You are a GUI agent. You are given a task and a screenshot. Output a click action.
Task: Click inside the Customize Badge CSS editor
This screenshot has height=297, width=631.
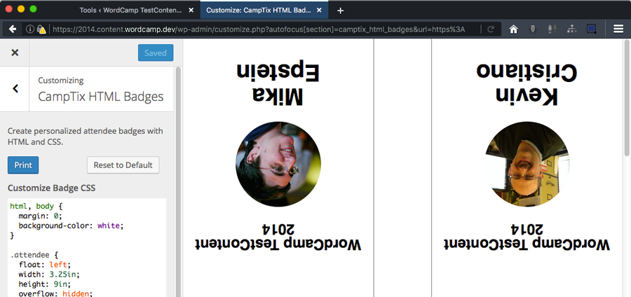click(x=87, y=247)
